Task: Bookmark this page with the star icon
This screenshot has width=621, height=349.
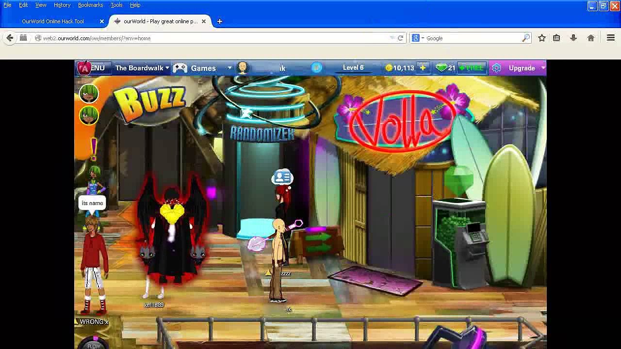Action: click(x=542, y=38)
